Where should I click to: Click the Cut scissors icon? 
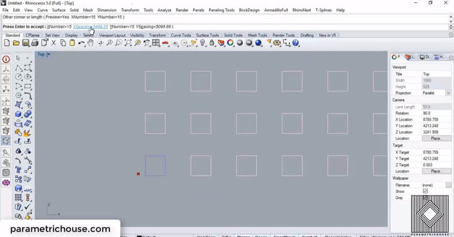click(x=54, y=43)
